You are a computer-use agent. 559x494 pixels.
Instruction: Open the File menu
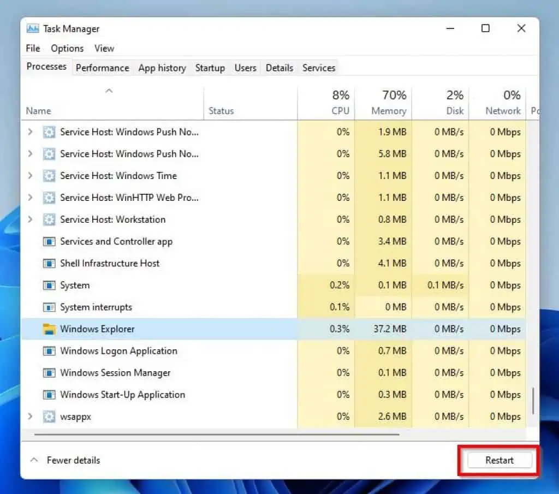(x=33, y=48)
